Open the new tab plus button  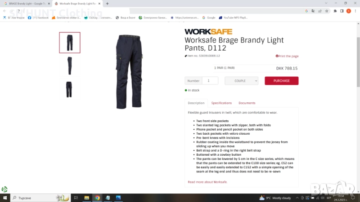[107, 4]
